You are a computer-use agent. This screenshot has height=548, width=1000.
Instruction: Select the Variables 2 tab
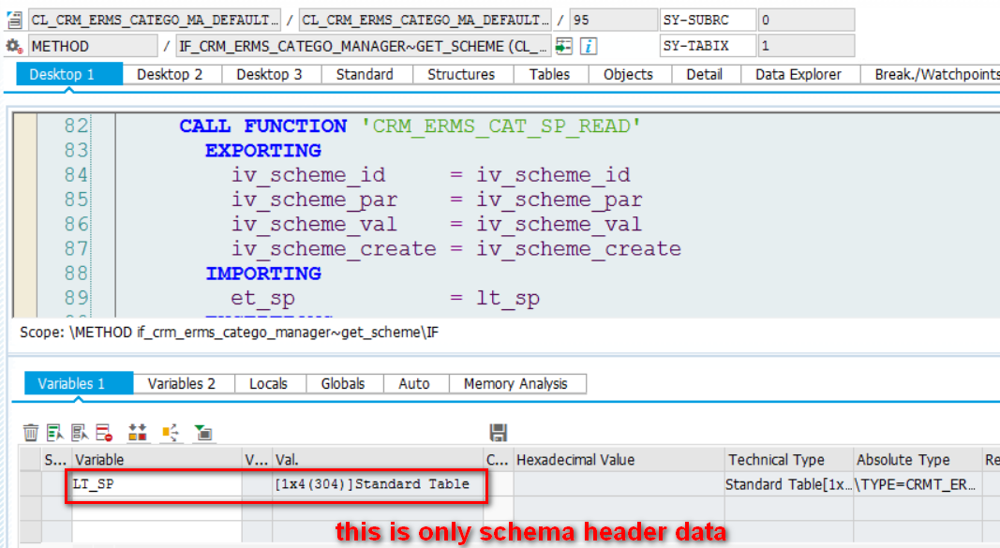coord(182,384)
